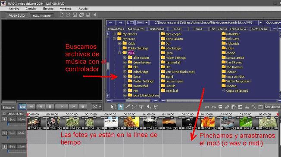
Task: Open the Archivo menu
Action: point(14,9)
